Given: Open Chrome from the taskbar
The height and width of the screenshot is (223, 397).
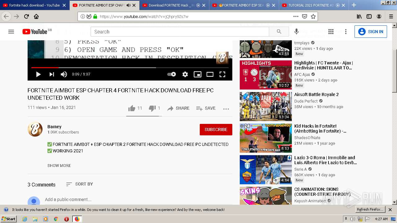Looking at the screenshot, I should point(56,219).
